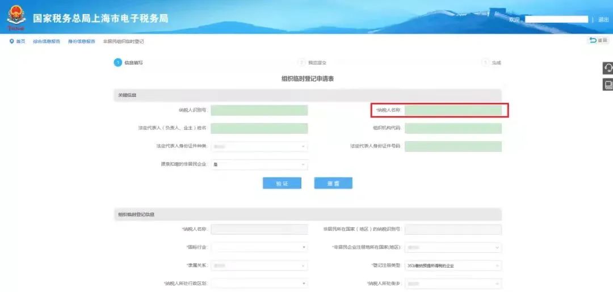Select step 1 信息填写 circle
The height and width of the screenshot is (292, 613).
(x=117, y=62)
